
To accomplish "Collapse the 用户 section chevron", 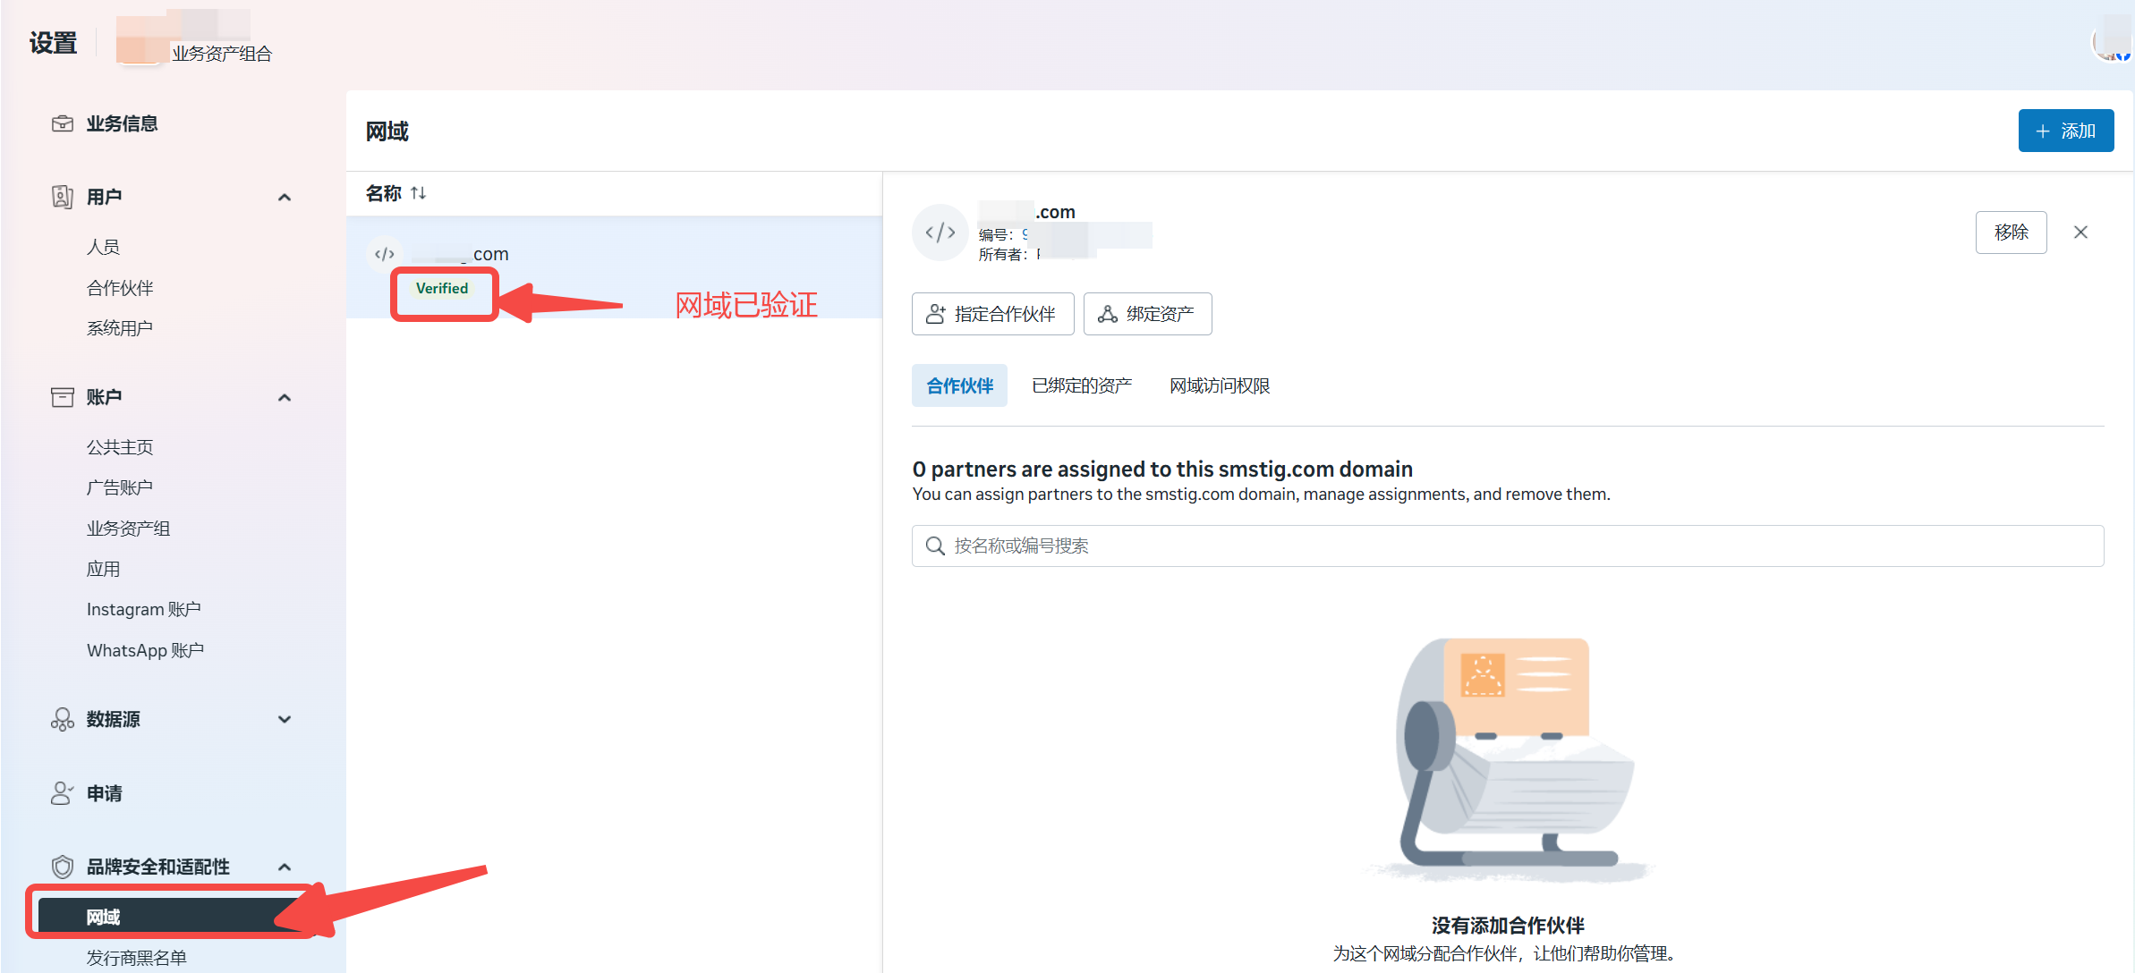I will 285,197.
